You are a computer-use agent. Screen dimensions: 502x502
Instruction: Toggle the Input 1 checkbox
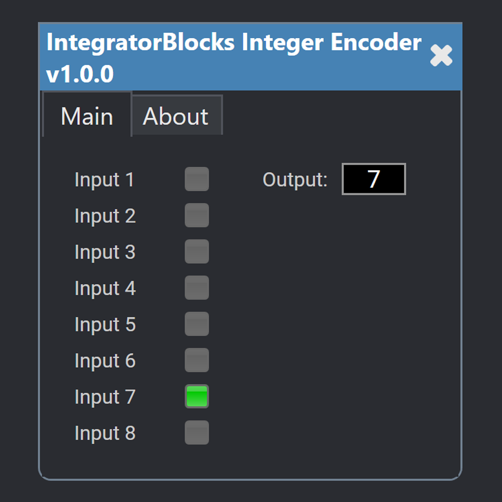click(197, 179)
